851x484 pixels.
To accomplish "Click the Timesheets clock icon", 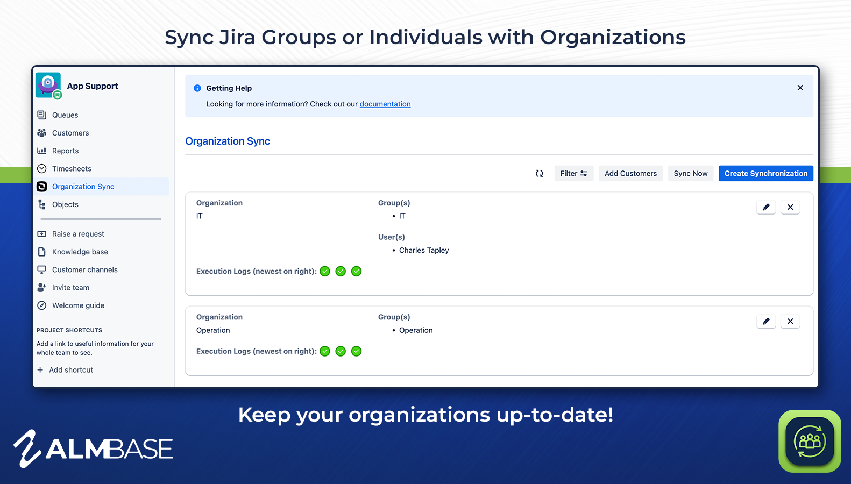I will (41, 169).
